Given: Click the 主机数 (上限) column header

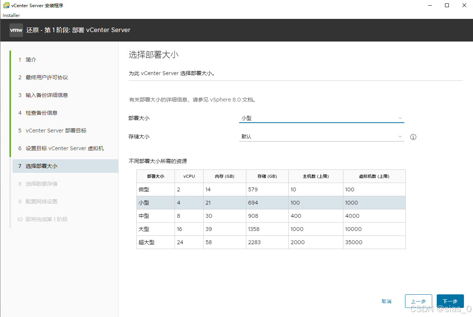Looking at the screenshot, I should click(316, 176).
